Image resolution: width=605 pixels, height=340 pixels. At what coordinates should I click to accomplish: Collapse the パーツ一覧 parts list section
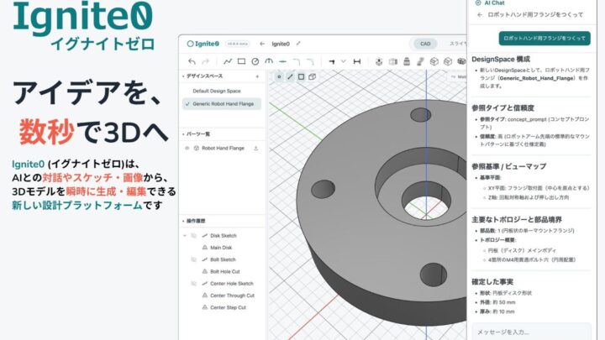click(183, 134)
